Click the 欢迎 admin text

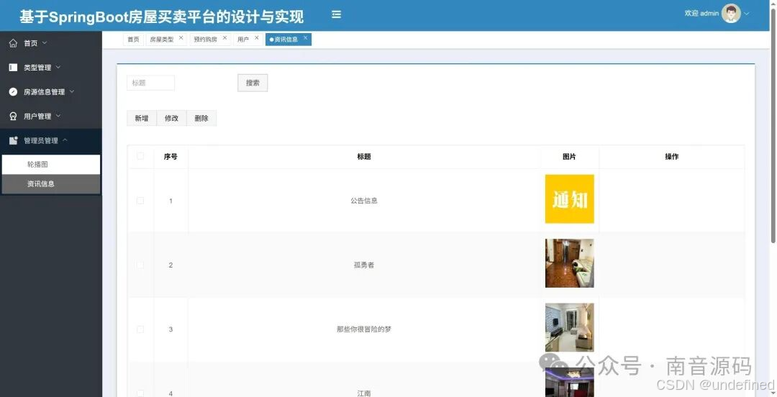point(701,14)
